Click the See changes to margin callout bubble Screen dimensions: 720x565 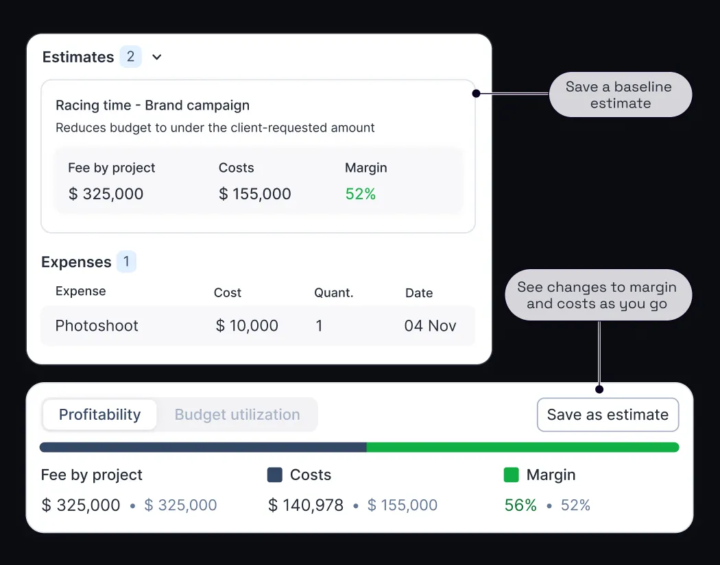pyautogui.click(x=598, y=295)
